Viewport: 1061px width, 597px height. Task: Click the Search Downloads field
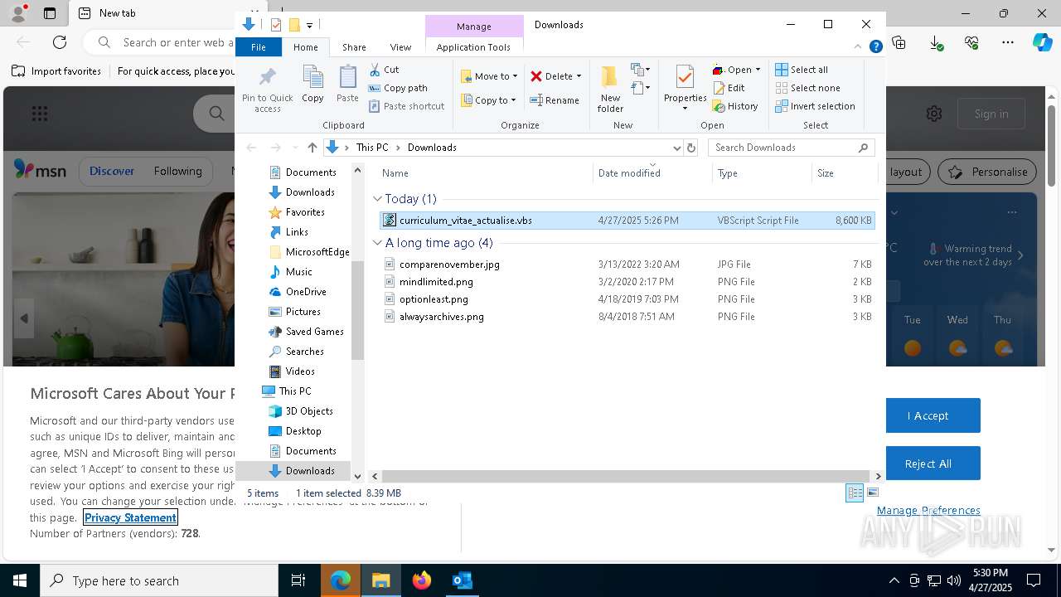792,148
